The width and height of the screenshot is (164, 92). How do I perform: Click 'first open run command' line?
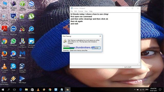[81, 16]
